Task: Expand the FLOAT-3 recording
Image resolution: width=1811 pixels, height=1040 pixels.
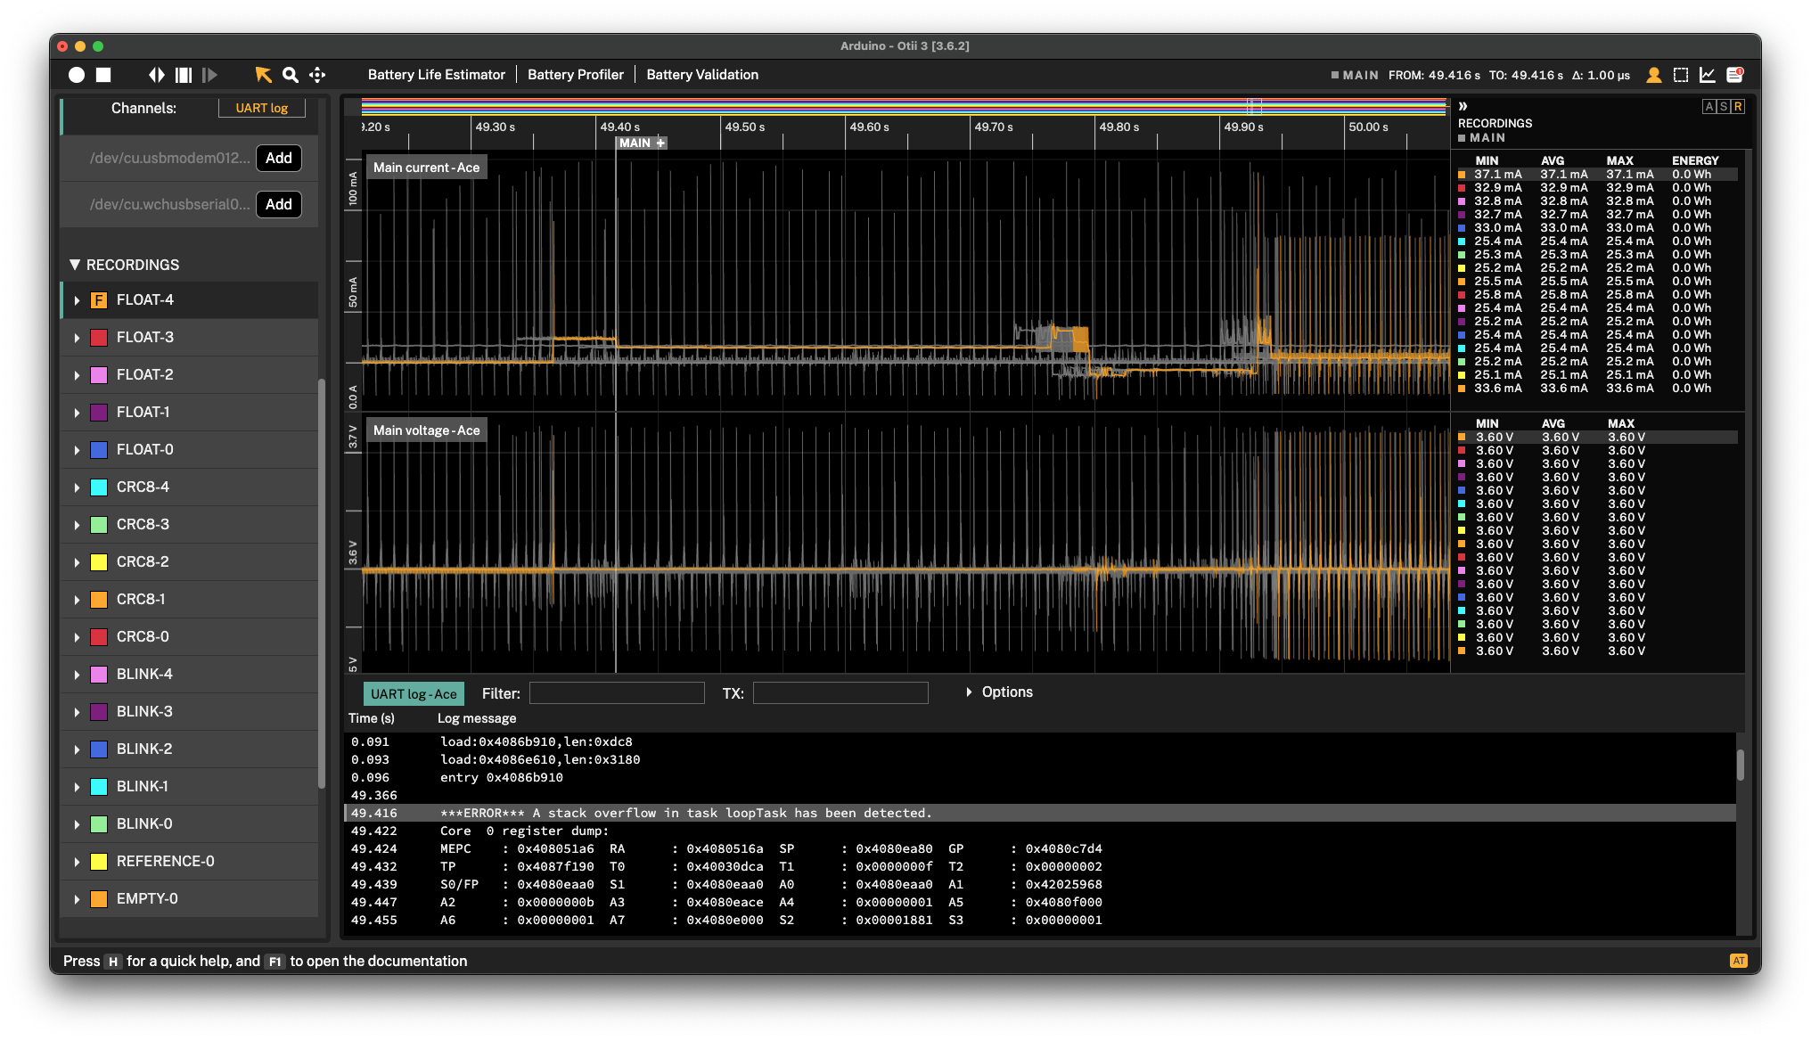Action: 77,338
